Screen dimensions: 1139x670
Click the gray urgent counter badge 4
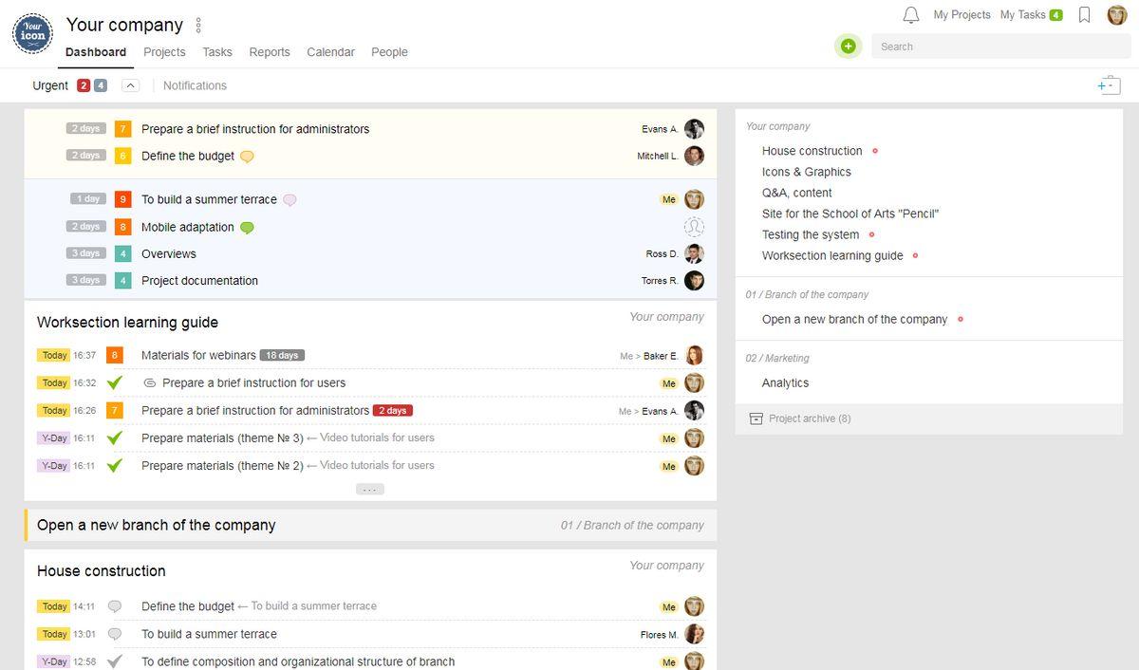pos(101,85)
